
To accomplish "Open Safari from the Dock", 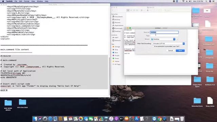I will tap(50, 119).
